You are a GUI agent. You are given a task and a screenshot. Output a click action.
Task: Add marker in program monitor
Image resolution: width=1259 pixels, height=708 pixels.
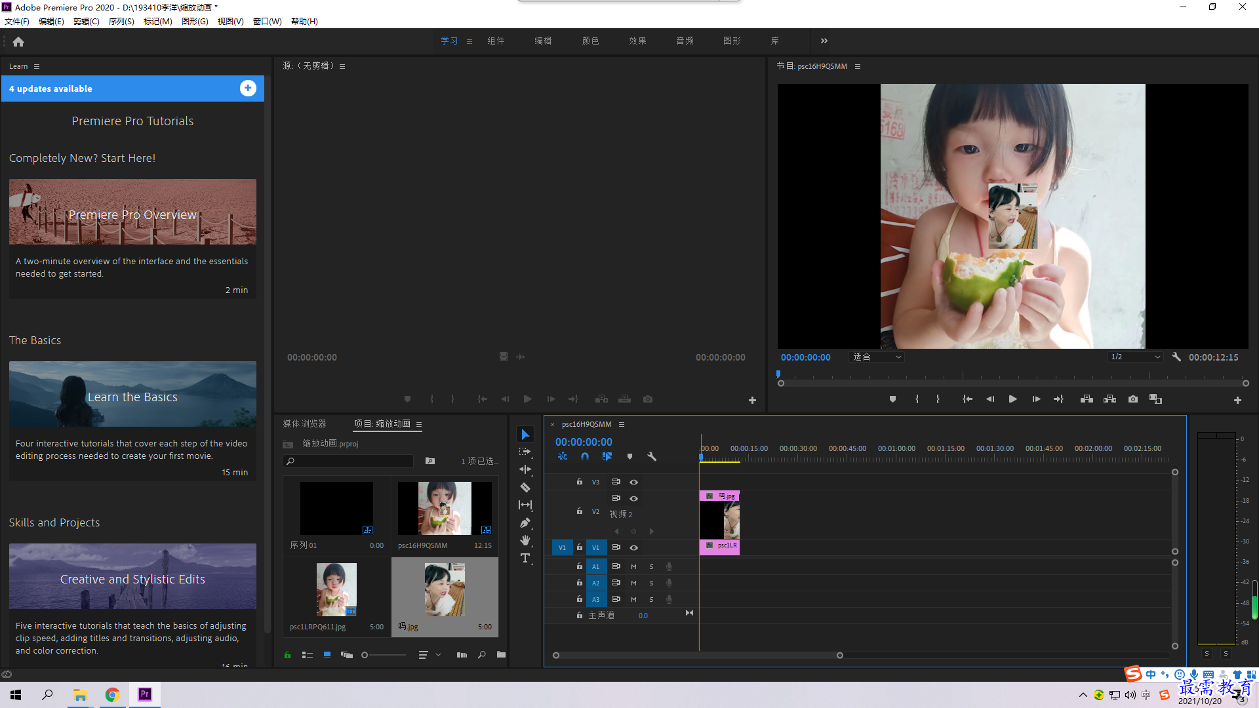(x=892, y=399)
